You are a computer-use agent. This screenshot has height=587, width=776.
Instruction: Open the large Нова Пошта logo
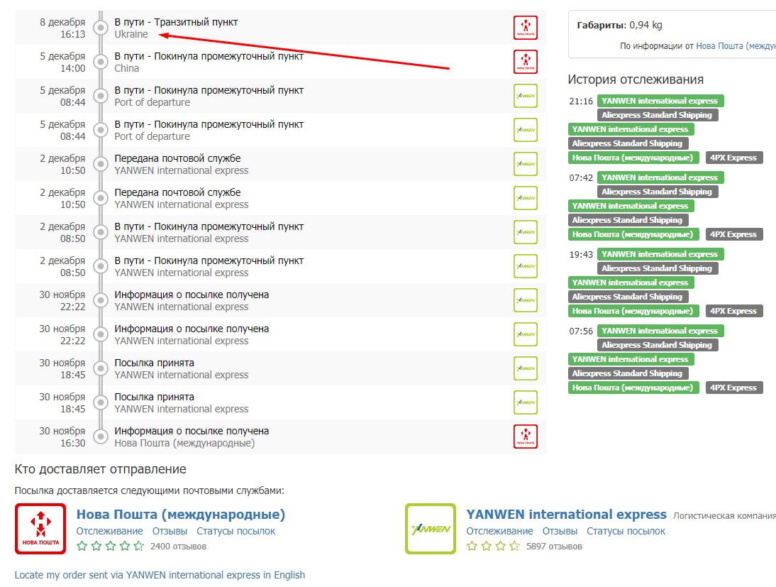click(40, 529)
